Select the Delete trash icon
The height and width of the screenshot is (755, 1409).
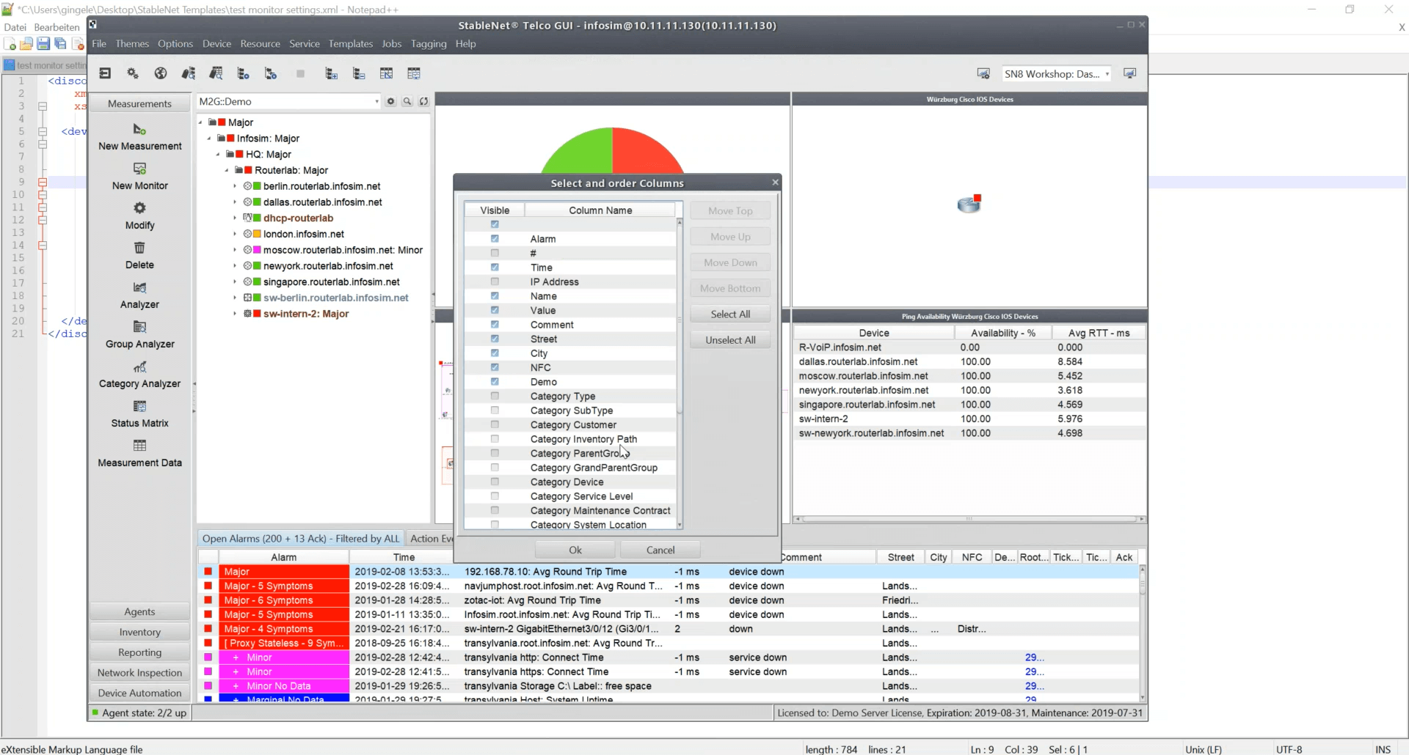point(139,248)
